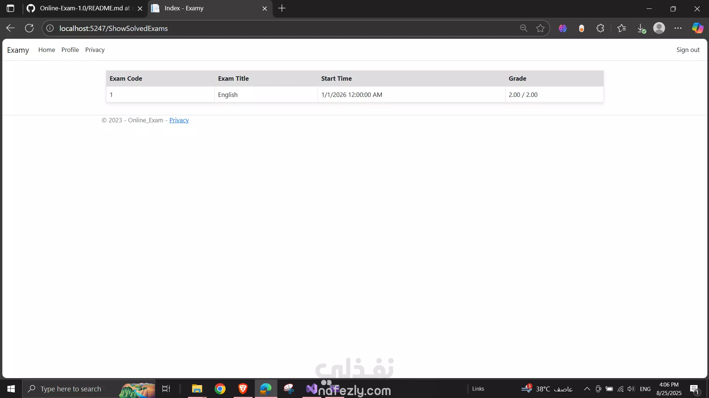709x398 pixels.
Task: Follow the footer Privacy link
Action: tap(179, 120)
